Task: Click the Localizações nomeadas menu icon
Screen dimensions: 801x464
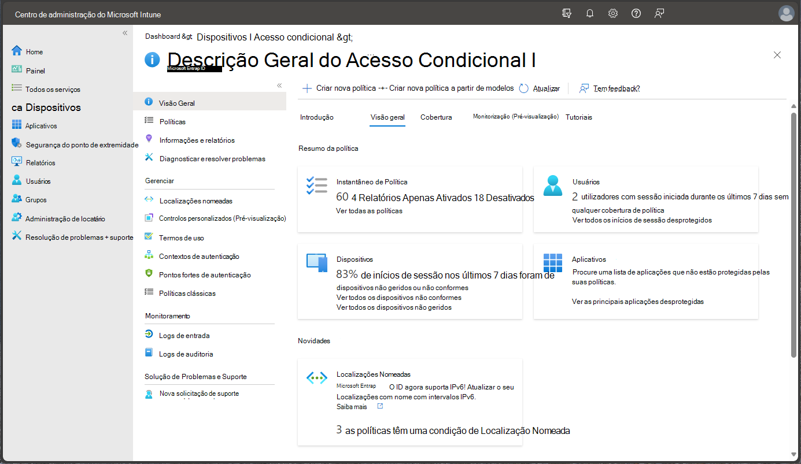Action: pyautogui.click(x=149, y=200)
